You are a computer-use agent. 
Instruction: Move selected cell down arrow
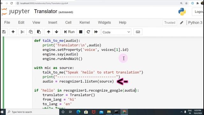[x=56, y=32]
